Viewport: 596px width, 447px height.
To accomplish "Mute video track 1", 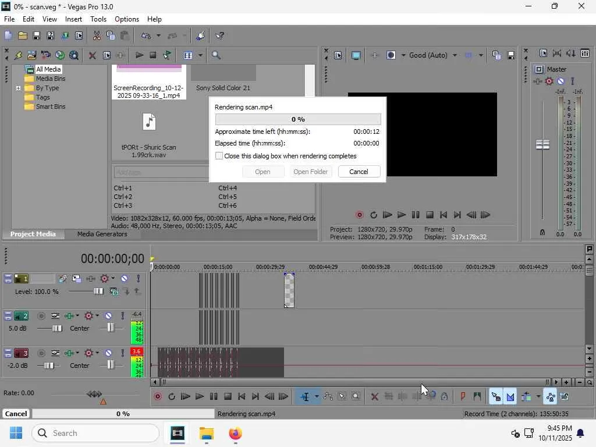I will tap(125, 279).
